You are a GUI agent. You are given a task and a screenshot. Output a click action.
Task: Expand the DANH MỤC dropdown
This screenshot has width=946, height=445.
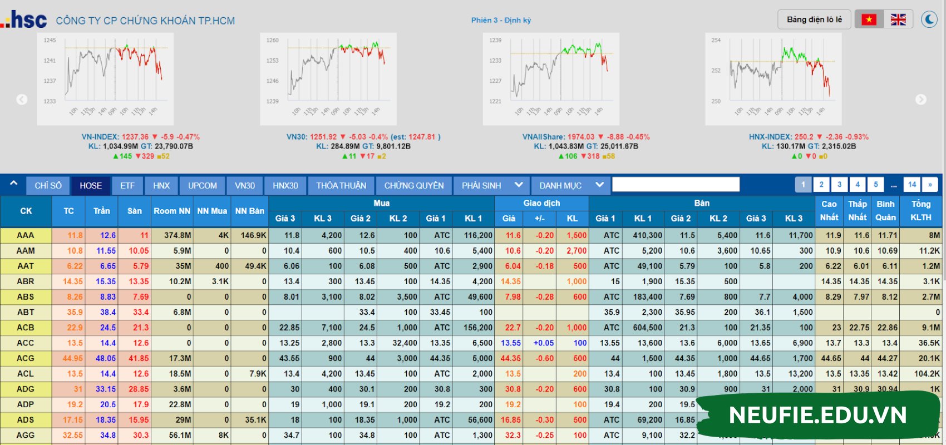571,185
